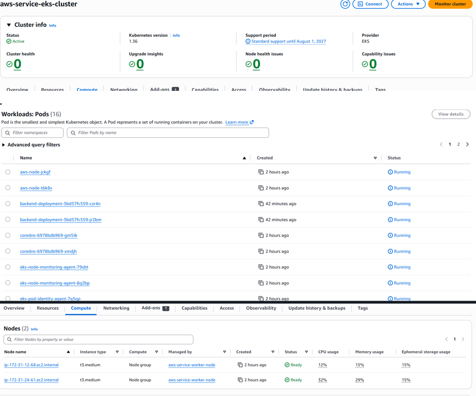Select radio for coredns-6978bdb969-xmdjh

click(8, 251)
